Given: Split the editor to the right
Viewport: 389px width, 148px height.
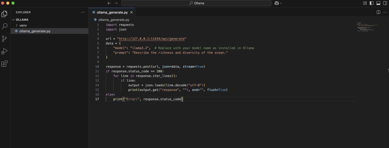Looking at the screenshot, I should tap(378, 12).
